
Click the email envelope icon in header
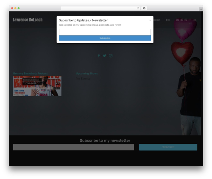coord(178,20)
